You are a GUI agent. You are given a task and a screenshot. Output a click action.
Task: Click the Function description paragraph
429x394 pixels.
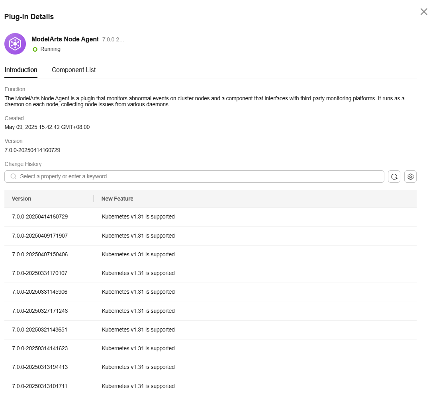[204, 101]
